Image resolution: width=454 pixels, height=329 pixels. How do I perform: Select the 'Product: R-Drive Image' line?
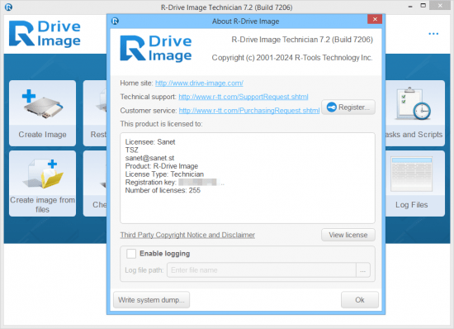[x=162, y=166]
